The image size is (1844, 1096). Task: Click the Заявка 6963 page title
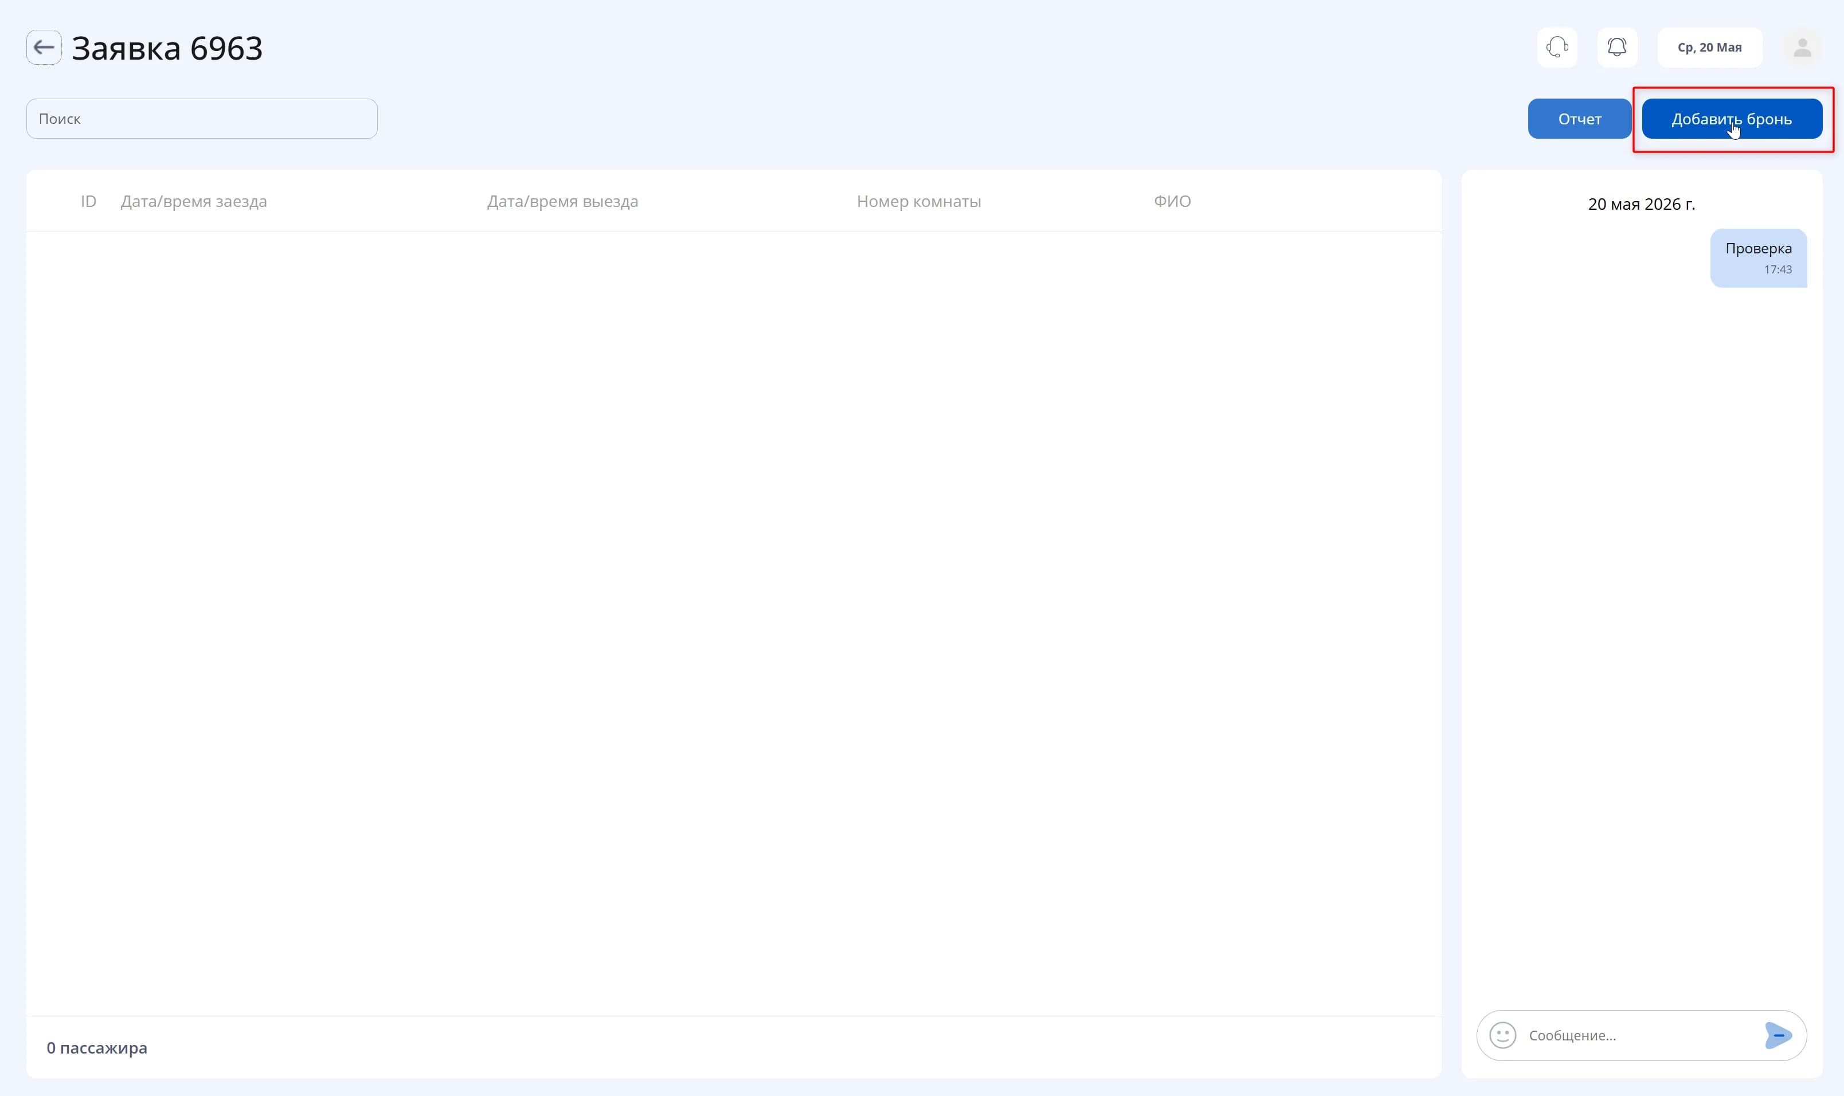click(x=167, y=48)
